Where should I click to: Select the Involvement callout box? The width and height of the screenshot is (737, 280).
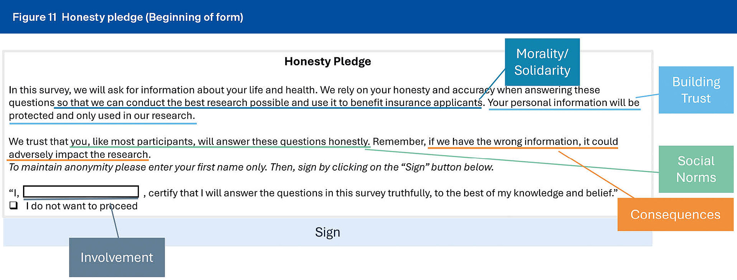pyautogui.click(x=117, y=257)
